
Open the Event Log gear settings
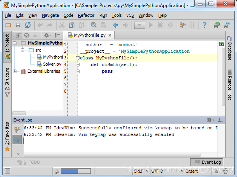coord(210,120)
